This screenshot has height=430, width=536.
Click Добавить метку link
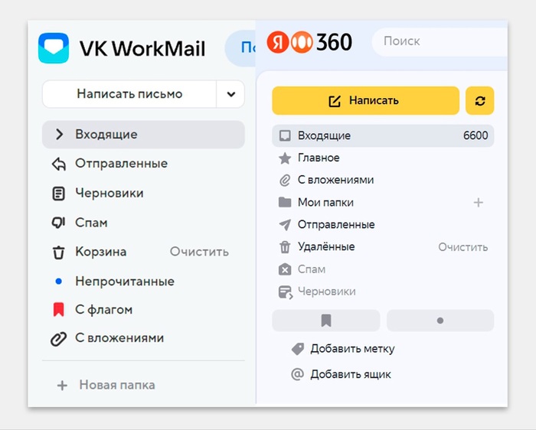tap(352, 349)
